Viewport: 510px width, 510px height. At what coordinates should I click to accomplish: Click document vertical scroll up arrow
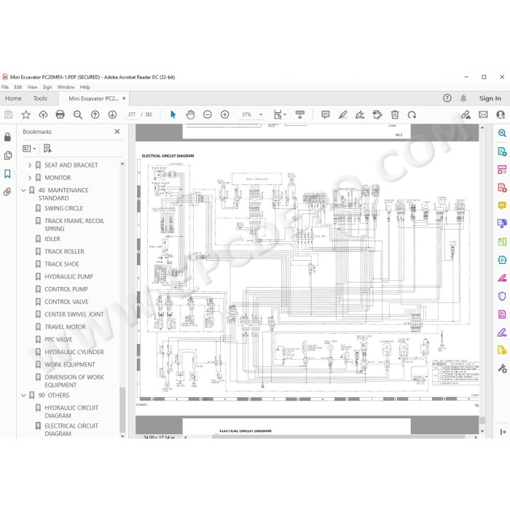coord(482,128)
